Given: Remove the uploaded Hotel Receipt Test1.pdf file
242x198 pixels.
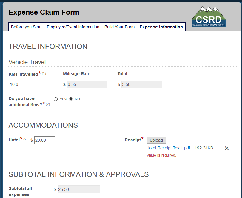Looking at the screenshot, I should pos(226,148).
